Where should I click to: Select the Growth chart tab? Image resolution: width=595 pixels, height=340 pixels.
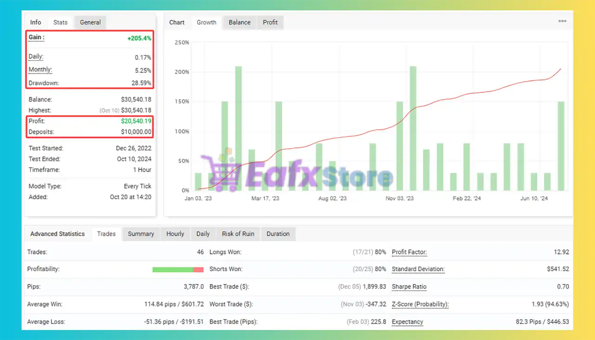point(206,22)
